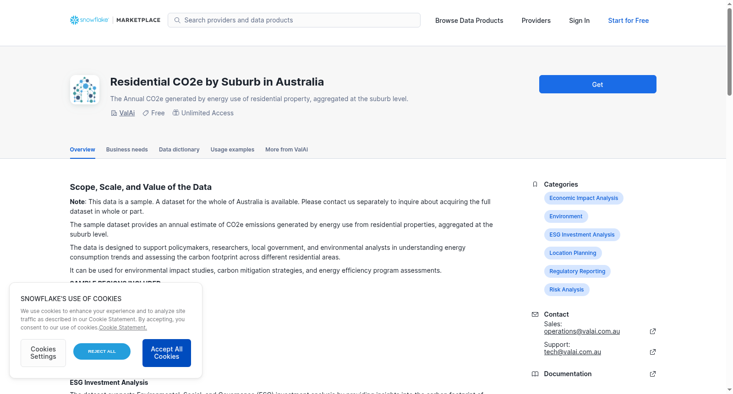Open the Usage examples tab
This screenshot has height=394, width=733.
pos(232,150)
